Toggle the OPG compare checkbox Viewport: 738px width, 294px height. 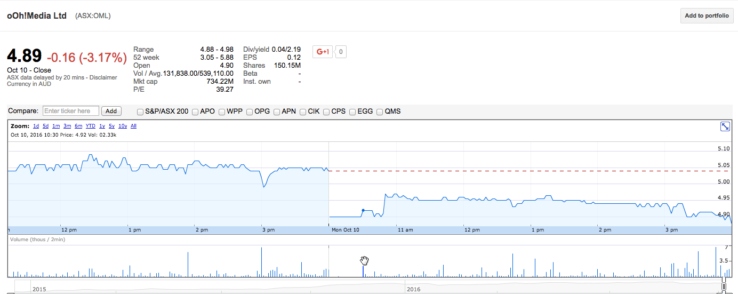click(250, 112)
